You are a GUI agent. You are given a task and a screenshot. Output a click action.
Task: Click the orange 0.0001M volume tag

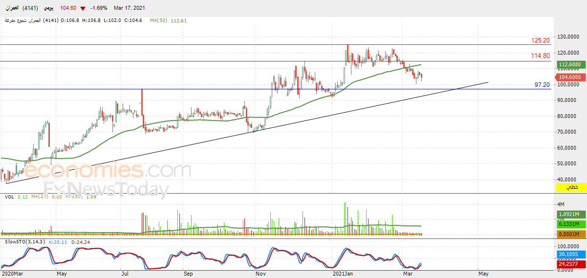pos(571,235)
